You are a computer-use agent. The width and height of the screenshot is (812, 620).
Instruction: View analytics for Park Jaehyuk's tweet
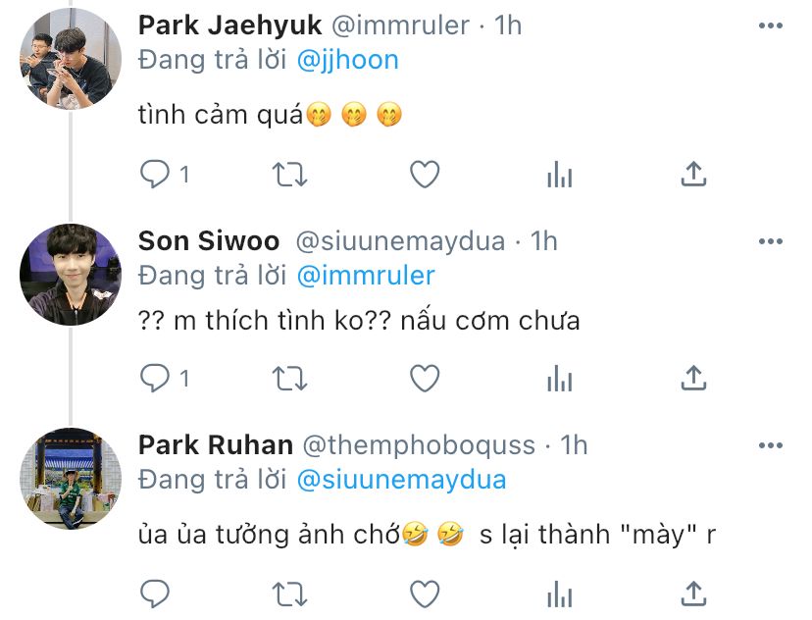click(x=559, y=175)
